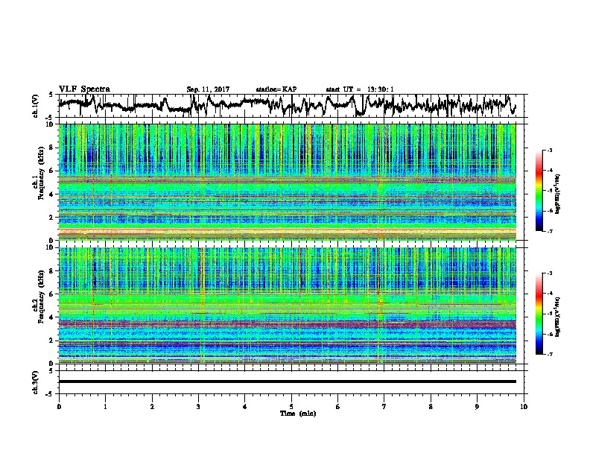Click the "ch.1(V)" axis label

(36, 106)
